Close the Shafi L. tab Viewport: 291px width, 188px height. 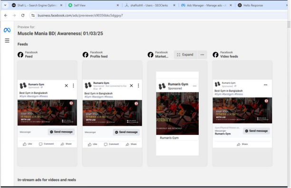click(61, 5)
